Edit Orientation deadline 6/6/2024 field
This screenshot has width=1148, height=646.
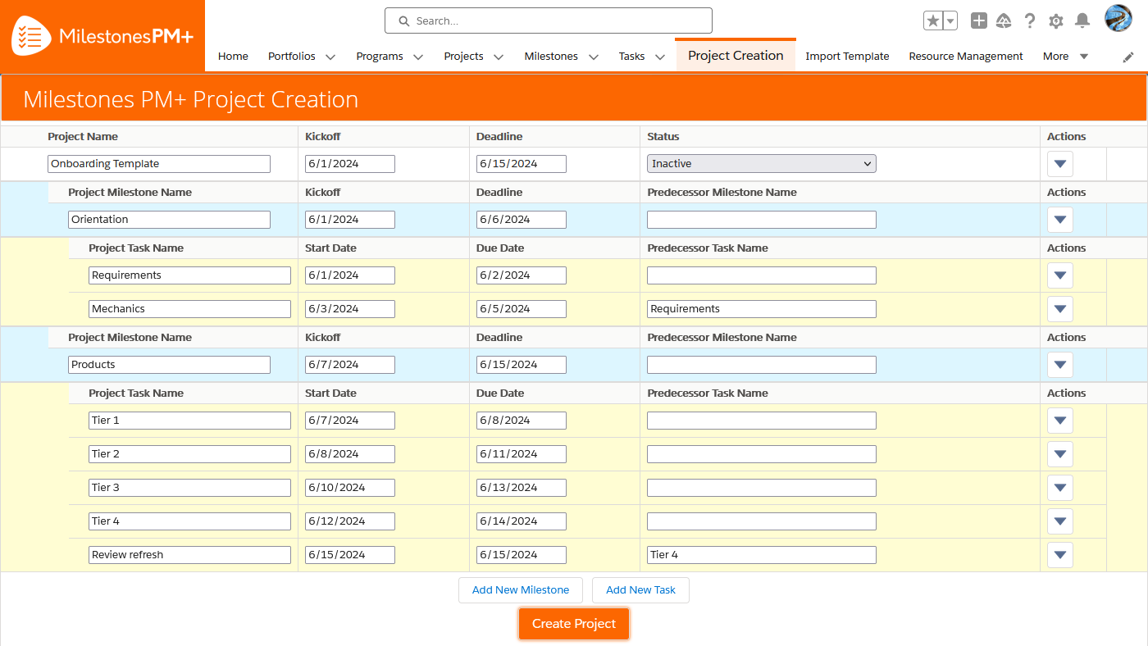coord(522,220)
